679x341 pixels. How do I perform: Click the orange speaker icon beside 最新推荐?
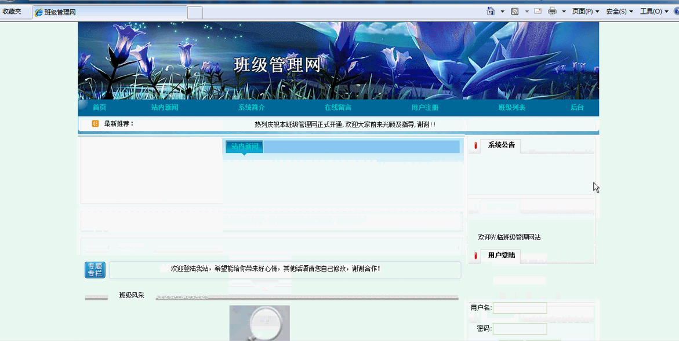click(95, 124)
